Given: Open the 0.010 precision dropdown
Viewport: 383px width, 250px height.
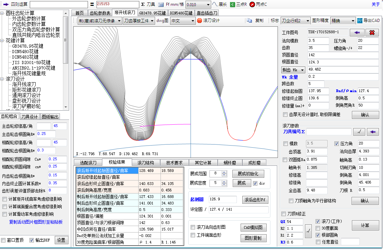Looking at the screenshot, I should coord(208,5).
